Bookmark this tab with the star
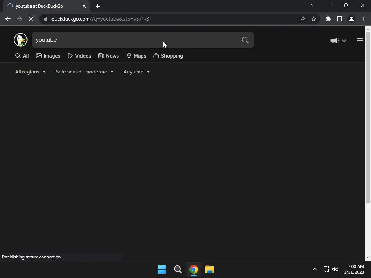Viewport: 371px width, 278px height. click(x=314, y=19)
